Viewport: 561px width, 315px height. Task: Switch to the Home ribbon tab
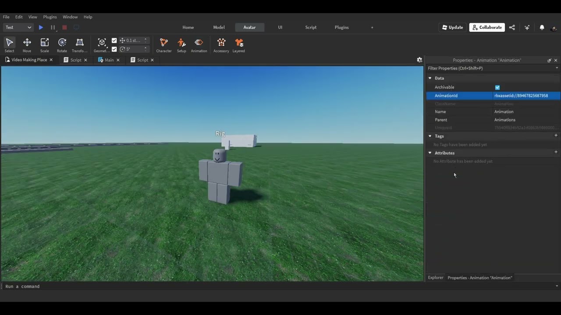(188, 27)
